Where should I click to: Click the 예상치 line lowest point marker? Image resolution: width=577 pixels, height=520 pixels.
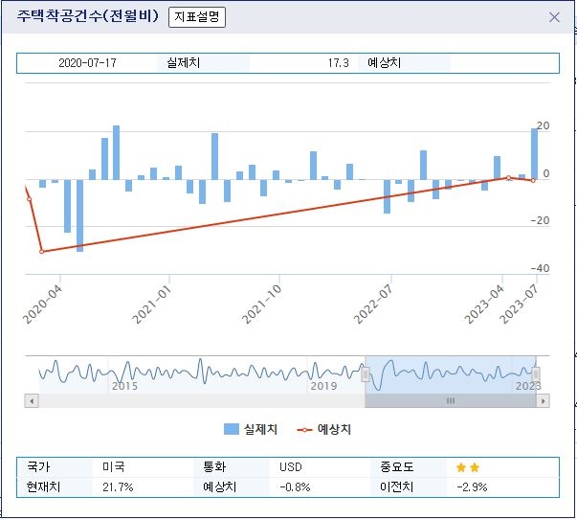click(x=41, y=252)
